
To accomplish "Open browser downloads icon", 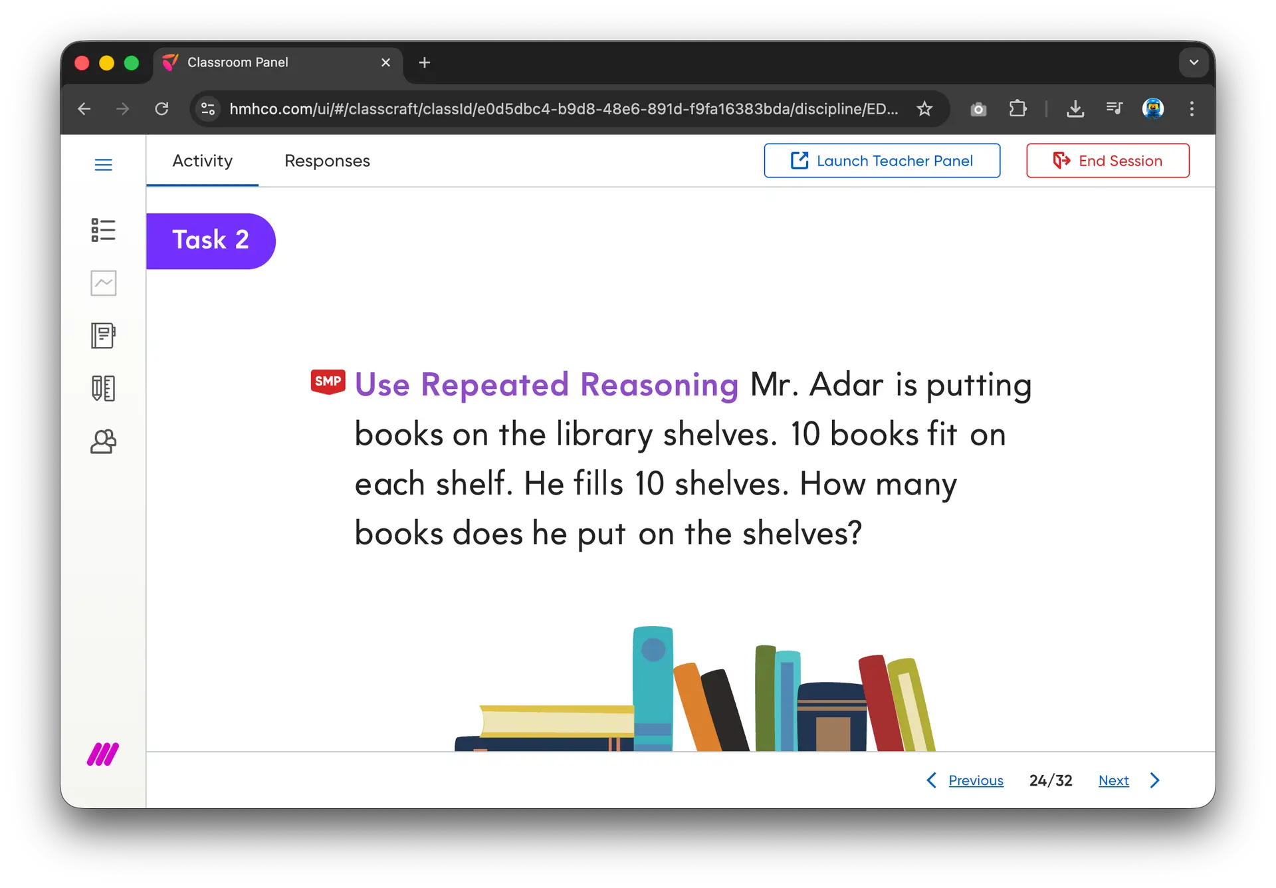I will pos(1075,108).
